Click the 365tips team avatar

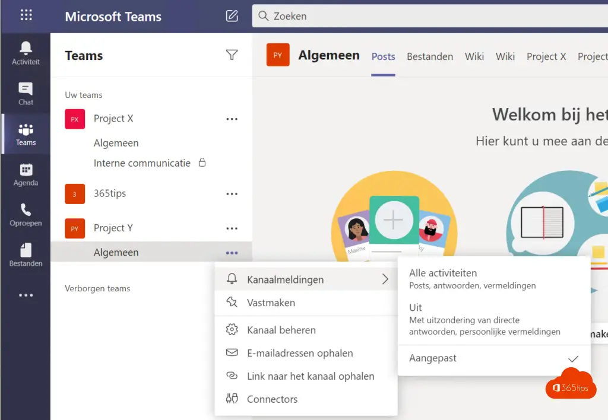point(75,194)
